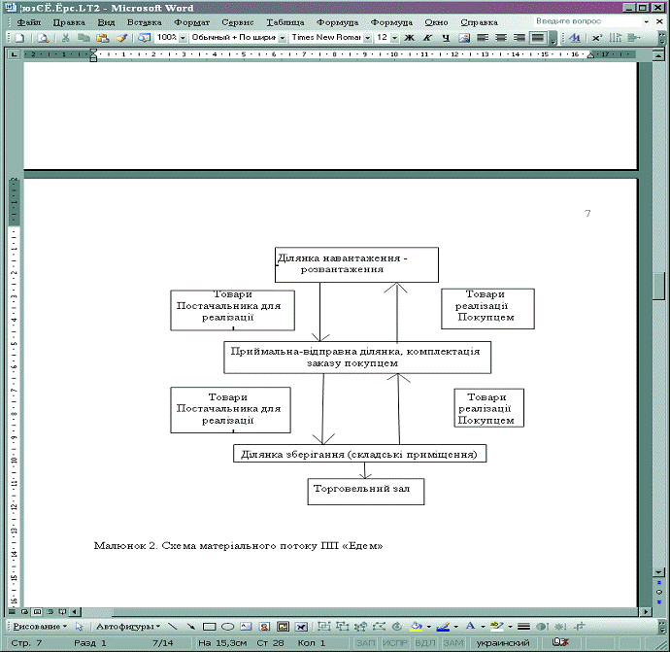Image resolution: width=670 pixels, height=652 pixels.
Task: Open the Вставка menu
Action: [144, 21]
